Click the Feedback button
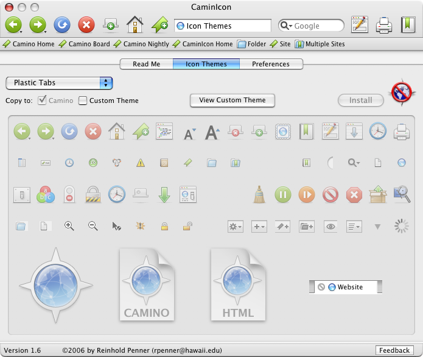Screen dimensions: 423x357 click(394, 350)
